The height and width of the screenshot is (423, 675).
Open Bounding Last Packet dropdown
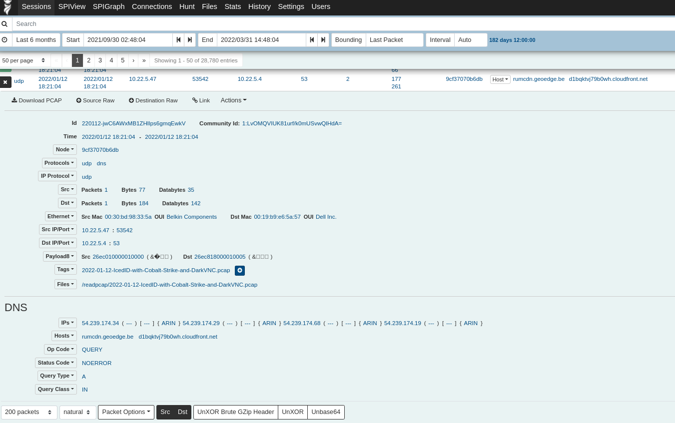(395, 40)
